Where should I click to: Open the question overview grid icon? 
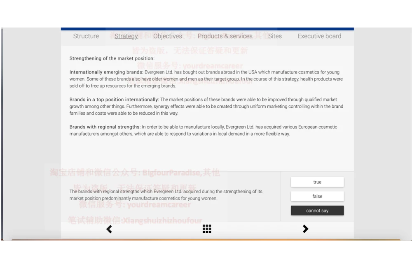point(207,229)
